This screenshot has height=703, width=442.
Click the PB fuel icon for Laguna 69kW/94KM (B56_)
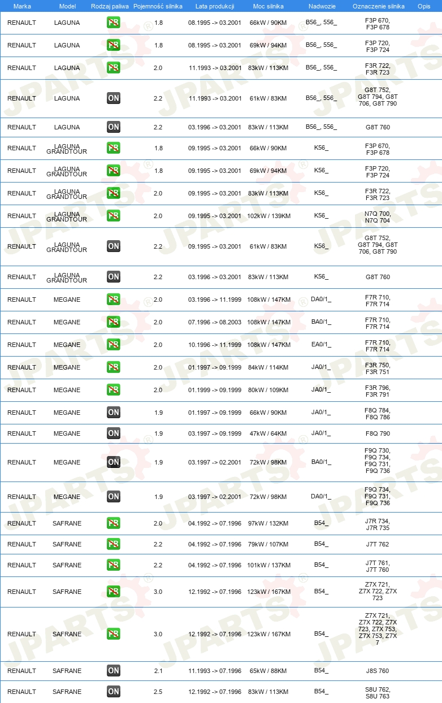click(x=114, y=45)
